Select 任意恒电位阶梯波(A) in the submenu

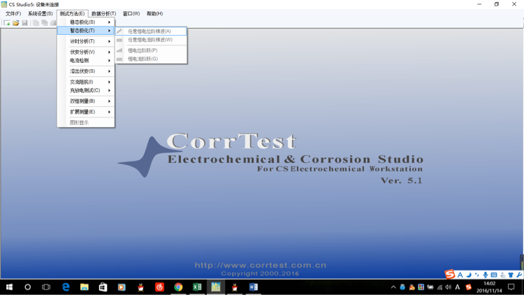(x=151, y=31)
